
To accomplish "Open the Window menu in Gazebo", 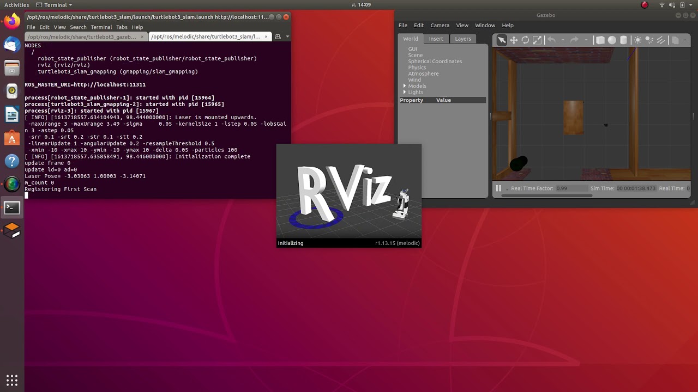I will 485,25.
